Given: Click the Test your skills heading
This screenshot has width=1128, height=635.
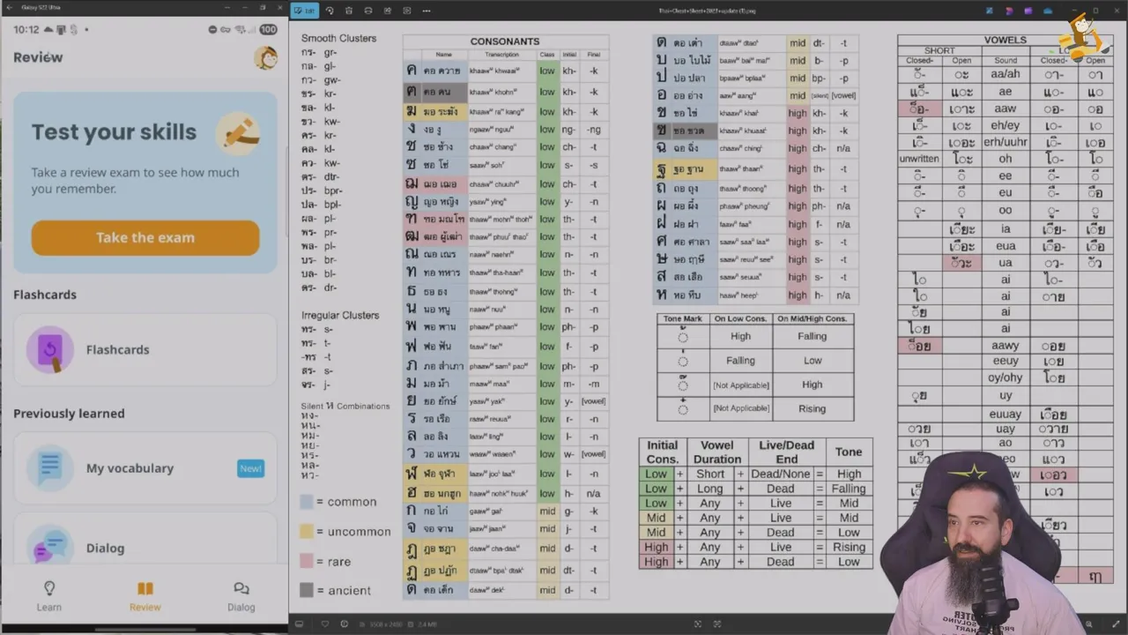Looking at the screenshot, I should coord(115,132).
